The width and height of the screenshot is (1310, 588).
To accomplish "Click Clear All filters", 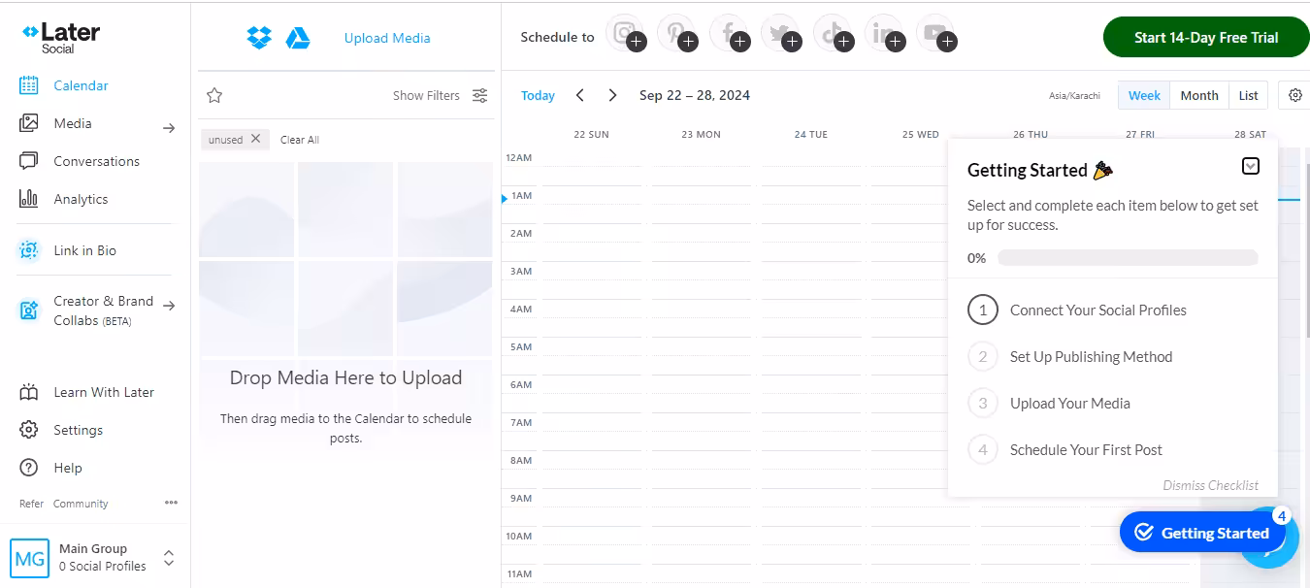I will pos(300,140).
